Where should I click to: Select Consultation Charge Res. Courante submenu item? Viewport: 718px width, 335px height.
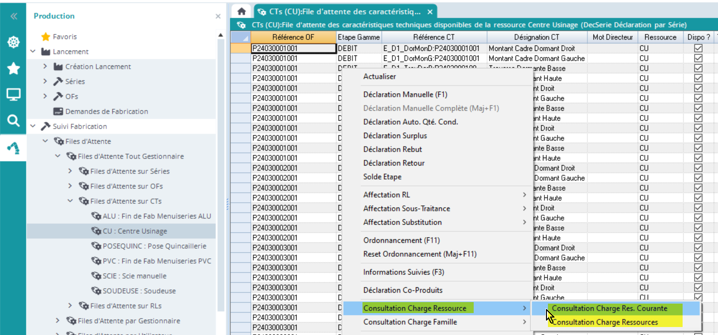point(609,308)
